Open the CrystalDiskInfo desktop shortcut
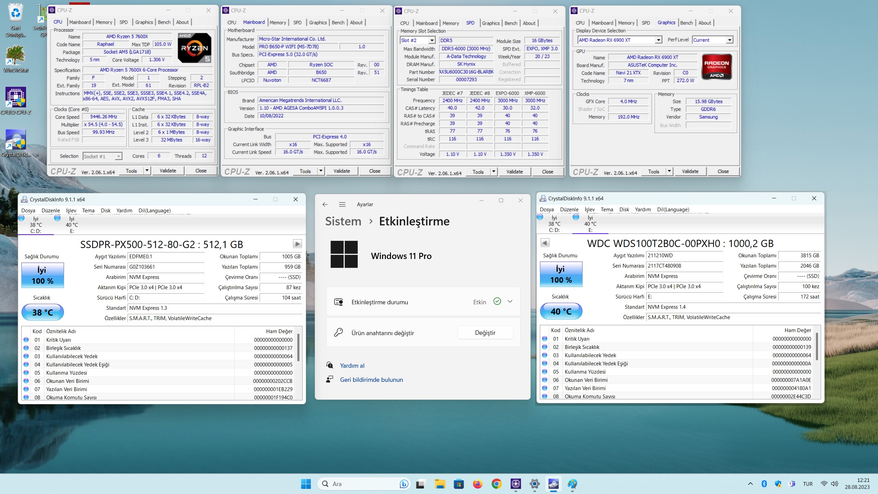Screen dimensions: 878x494 [x=16, y=143]
